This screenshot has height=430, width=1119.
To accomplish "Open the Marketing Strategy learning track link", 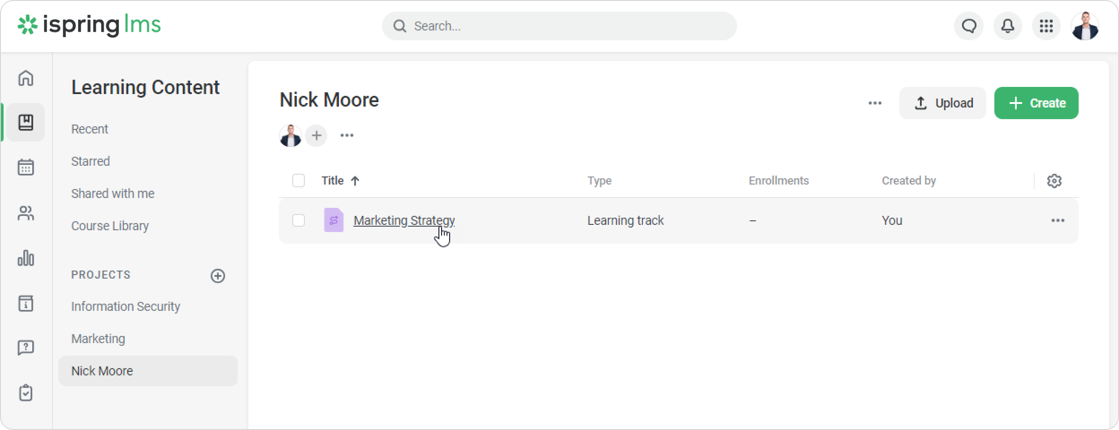I will pos(403,220).
